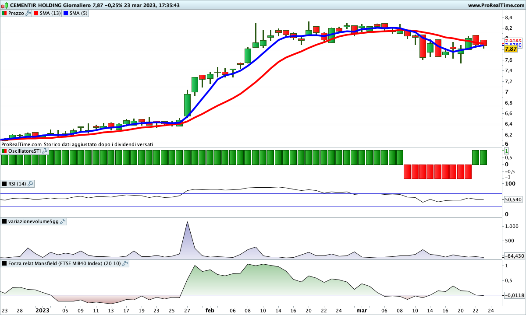Select the SMA (13) indicator label

tap(50, 13)
